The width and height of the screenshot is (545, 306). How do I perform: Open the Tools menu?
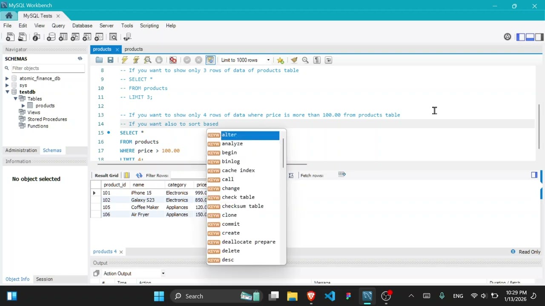127,25
